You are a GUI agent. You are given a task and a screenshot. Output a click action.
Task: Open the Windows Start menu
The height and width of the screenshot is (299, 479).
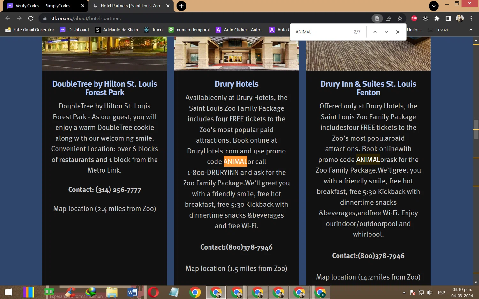(9, 292)
